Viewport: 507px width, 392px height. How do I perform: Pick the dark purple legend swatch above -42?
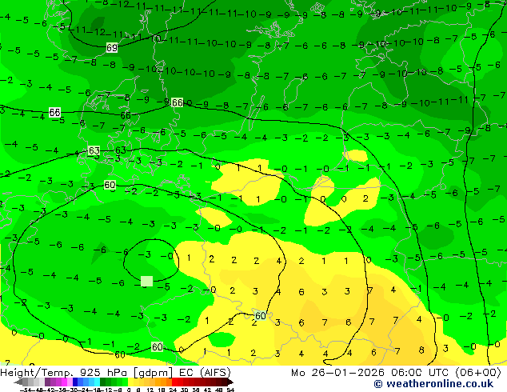(47, 382)
